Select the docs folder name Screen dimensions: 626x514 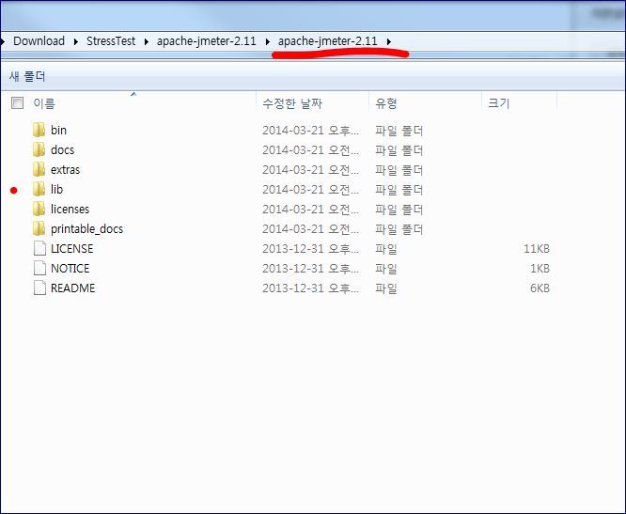62,150
